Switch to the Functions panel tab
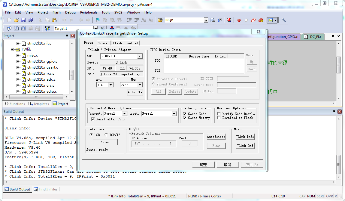 (x=15, y=104)
